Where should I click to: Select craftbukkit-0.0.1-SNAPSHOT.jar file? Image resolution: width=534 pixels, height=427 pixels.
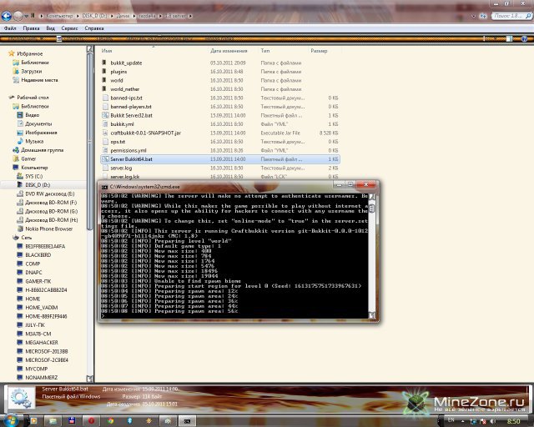pyautogui.click(x=146, y=133)
